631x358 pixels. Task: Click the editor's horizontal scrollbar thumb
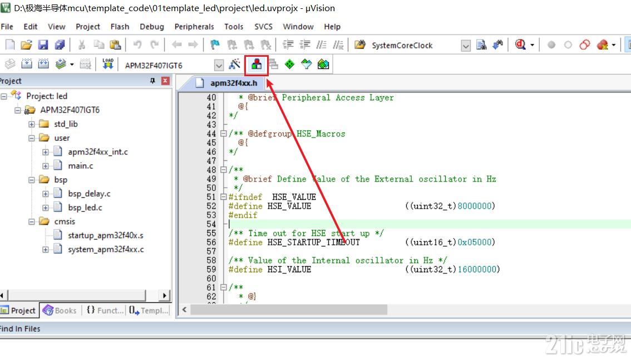coord(289,310)
